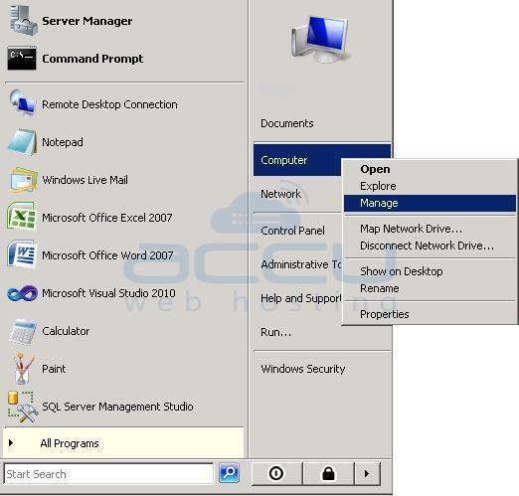Open the Visual Studio 2010 icon
This screenshot has height=496, width=519.
pos(22,293)
